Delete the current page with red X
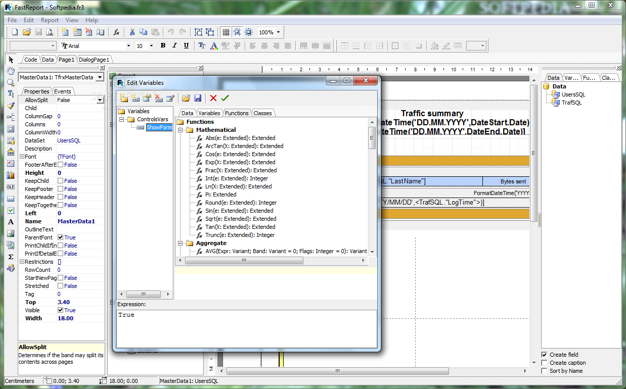This screenshot has height=389, width=626. (88, 32)
